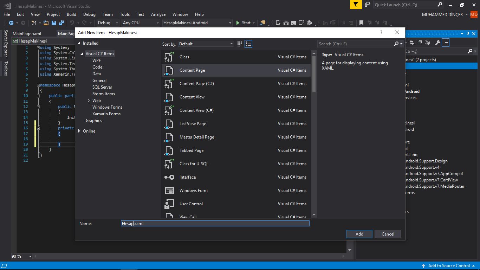Click Solution Explorer Collapse All icon
Screen dimensions: 480x270
420,43
